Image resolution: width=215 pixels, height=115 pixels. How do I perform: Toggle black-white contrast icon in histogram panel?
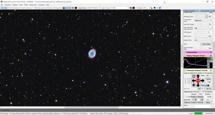211,59
